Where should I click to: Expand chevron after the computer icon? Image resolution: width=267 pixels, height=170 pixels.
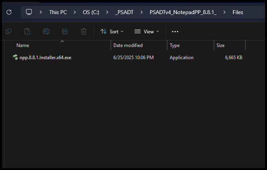(x=41, y=12)
